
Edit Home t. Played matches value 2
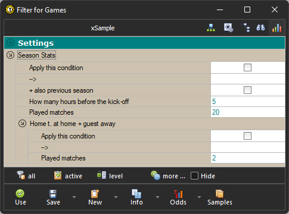coord(248,158)
